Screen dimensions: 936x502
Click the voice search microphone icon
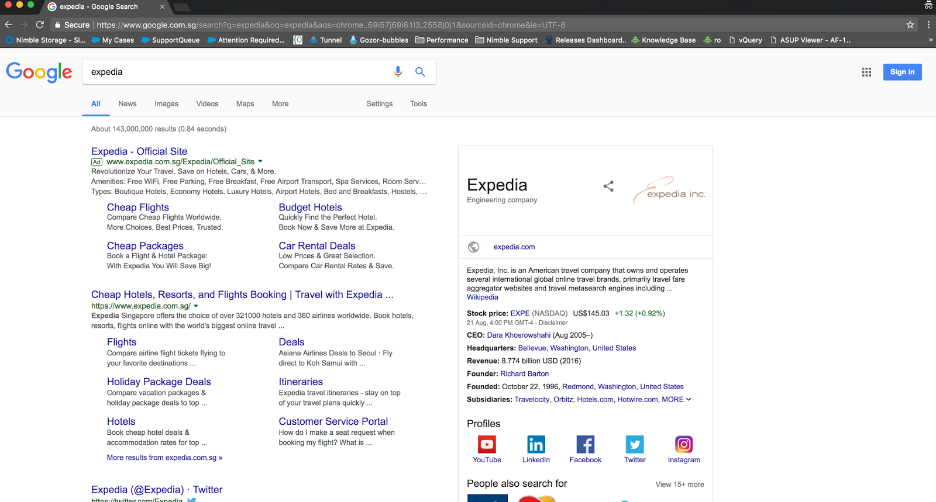coord(398,71)
